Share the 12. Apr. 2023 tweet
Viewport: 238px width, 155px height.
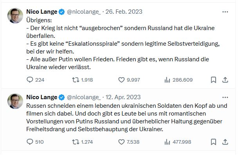(225, 142)
